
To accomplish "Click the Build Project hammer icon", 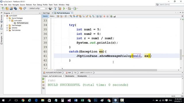I will pos(55,8).
